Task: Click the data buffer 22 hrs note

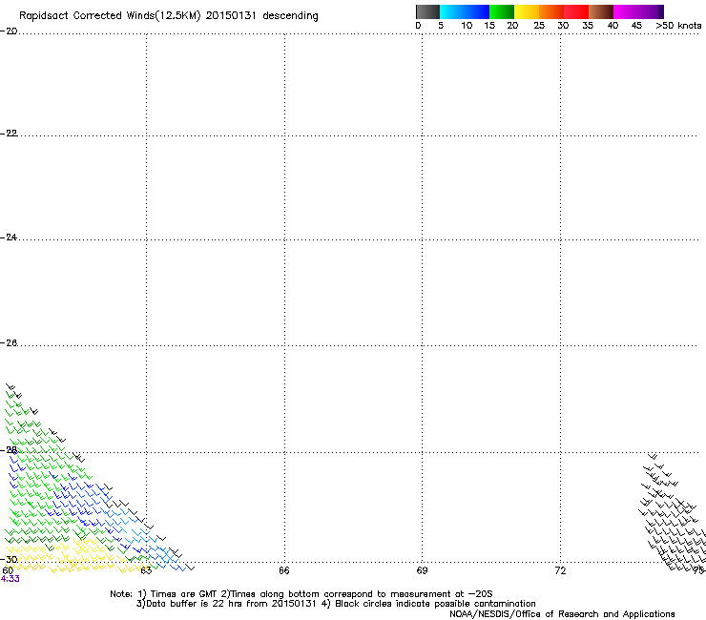Action: (226, 604)
